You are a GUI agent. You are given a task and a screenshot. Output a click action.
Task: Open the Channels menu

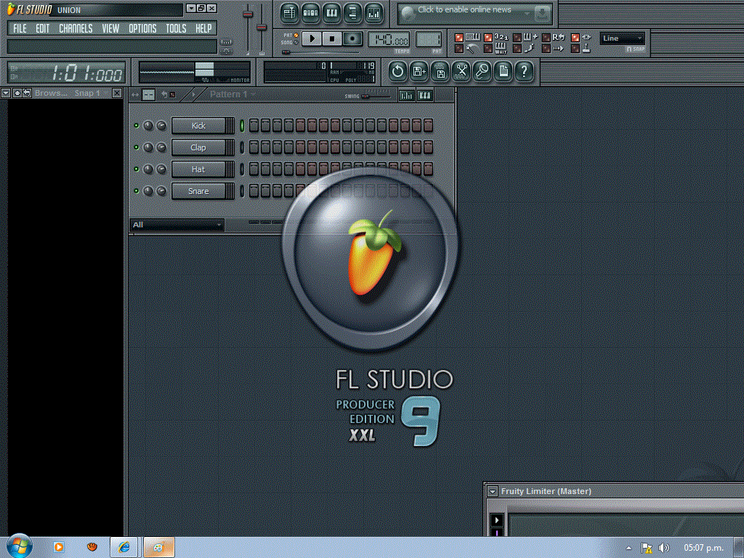pyautogui.click(x=76, y=28)
